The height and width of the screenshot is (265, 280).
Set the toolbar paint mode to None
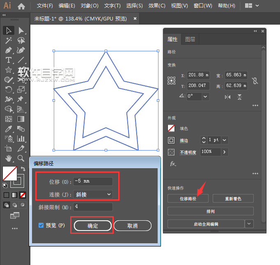[23, 195]
